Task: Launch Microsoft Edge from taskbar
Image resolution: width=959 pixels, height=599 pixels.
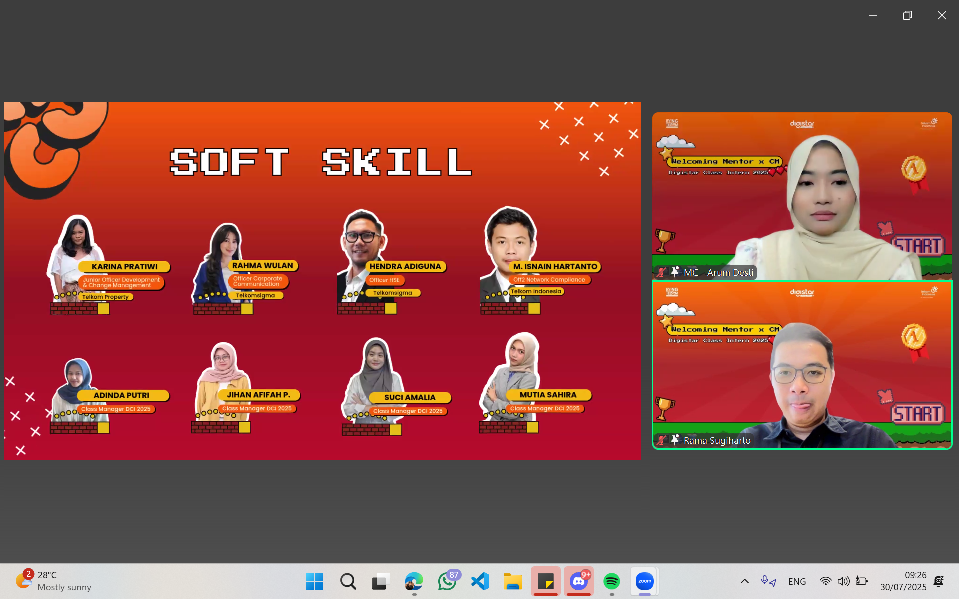Action: [x=414, y=581]
